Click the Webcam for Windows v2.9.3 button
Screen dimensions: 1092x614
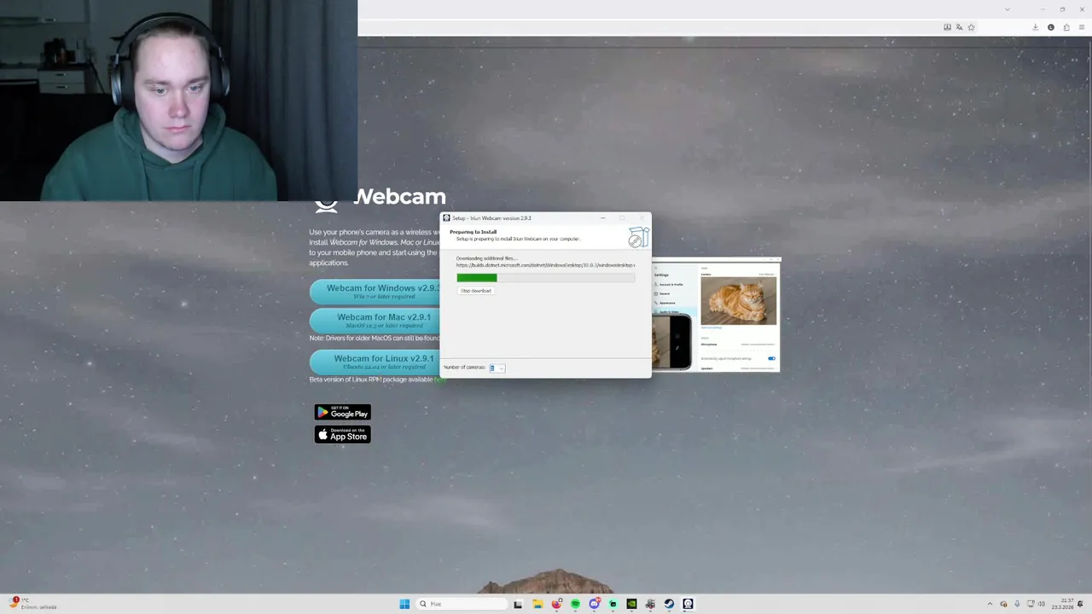(375, 292)
